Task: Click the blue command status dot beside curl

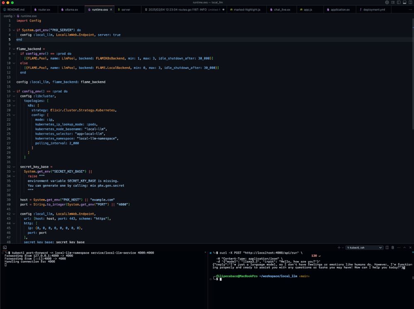Action: click(x=210, y=253)
